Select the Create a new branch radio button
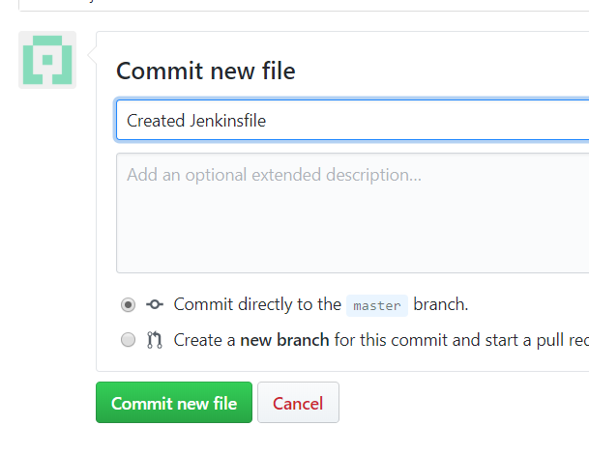589x454 pixels. coord(128,340)
